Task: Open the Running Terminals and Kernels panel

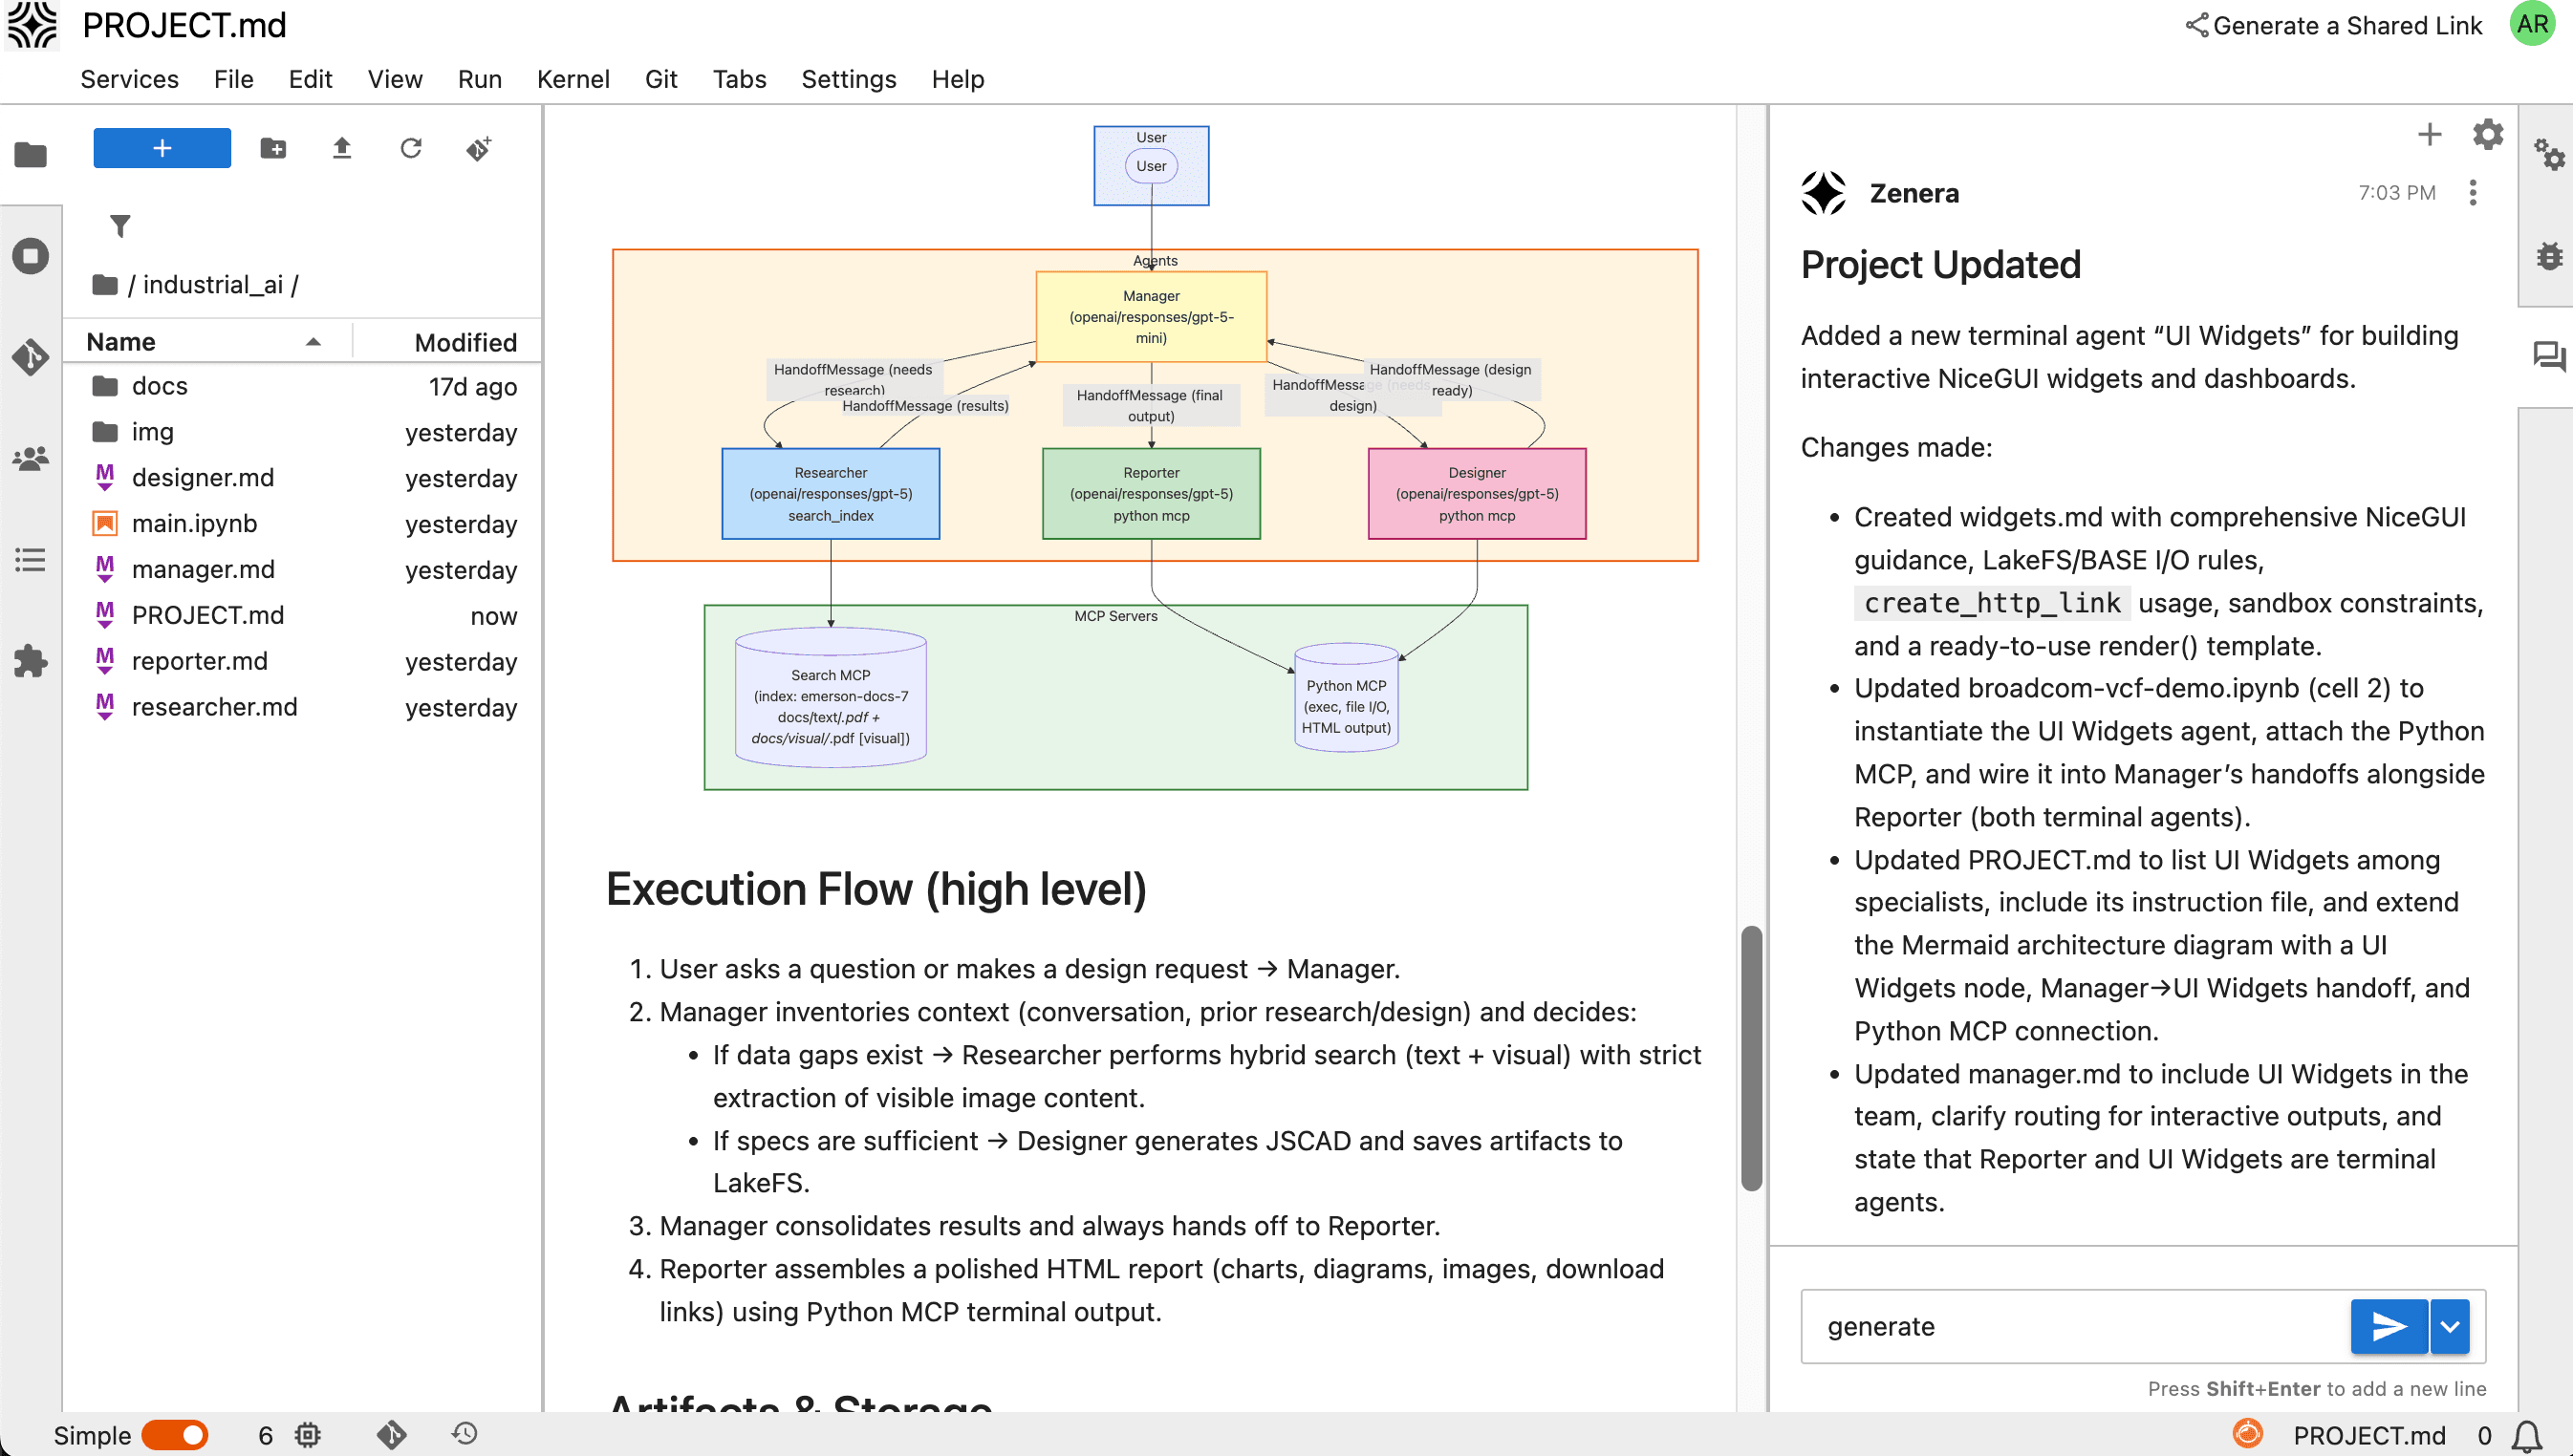Action: (30, 256)
